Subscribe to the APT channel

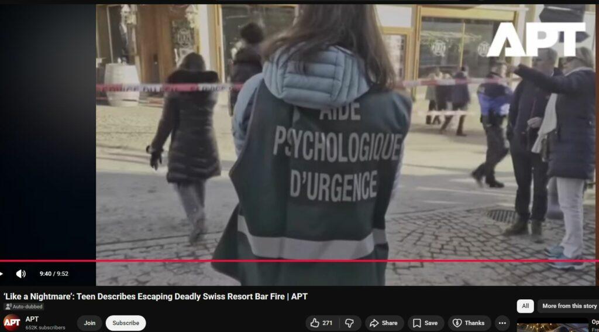pos(126,323)
